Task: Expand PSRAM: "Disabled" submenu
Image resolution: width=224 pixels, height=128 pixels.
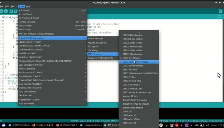Action: 53,69
